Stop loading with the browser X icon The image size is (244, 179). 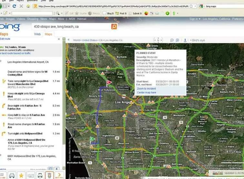click(x=21, y=6)
